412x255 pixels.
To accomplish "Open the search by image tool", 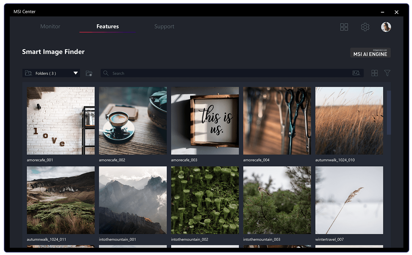I will pos(357,73).
